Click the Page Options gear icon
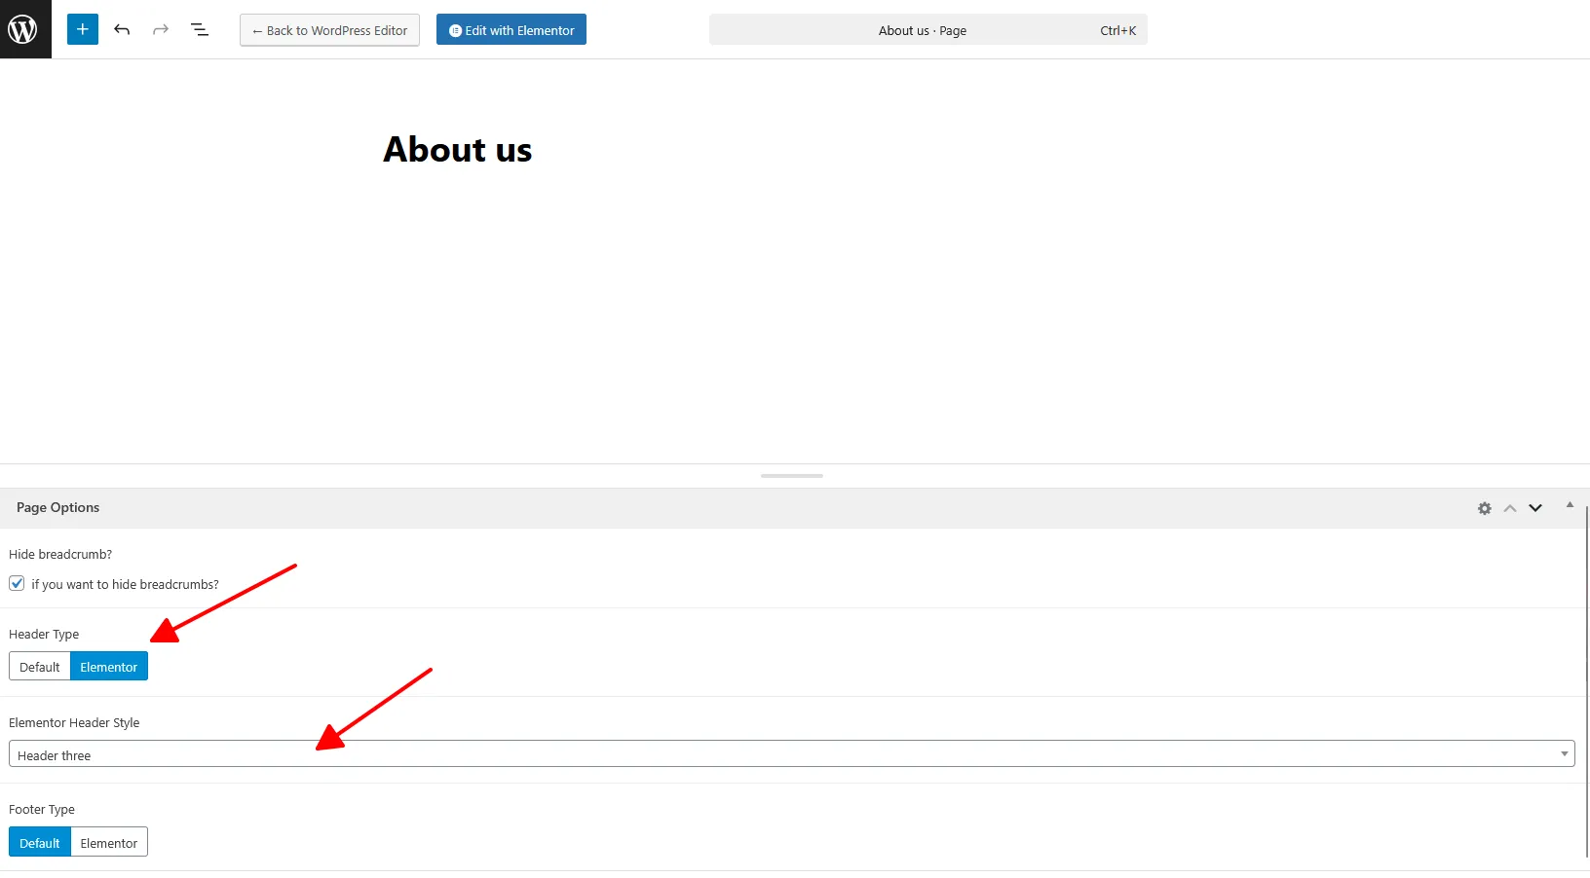The width and height of the screenshot is (1590, 878). (1484, 508)
